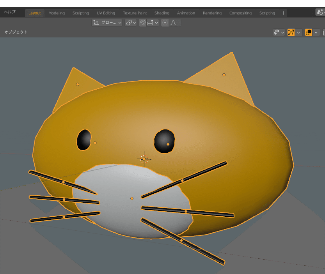Switch to the Animation workspace tab
This screenshot has width=325, height=274.
click(186, 13)
